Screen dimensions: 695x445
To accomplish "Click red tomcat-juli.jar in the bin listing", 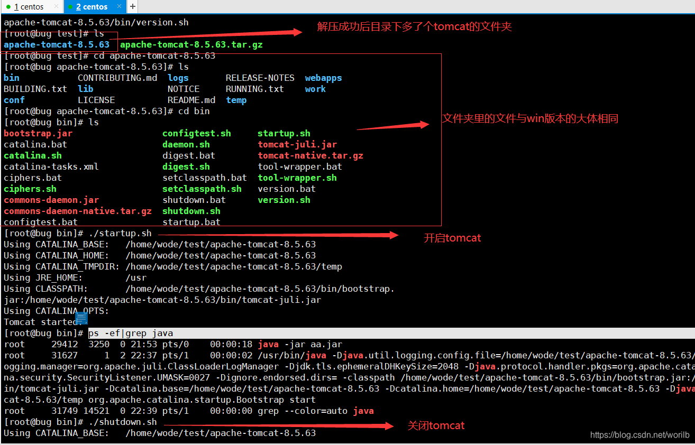I will (x=297, y=144).
